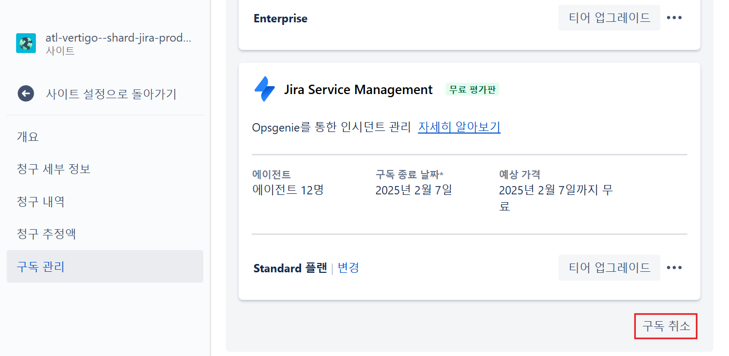The image size is (729, 356).
Task: Click the Standard 플랜 label
Action: pos(290,268)
